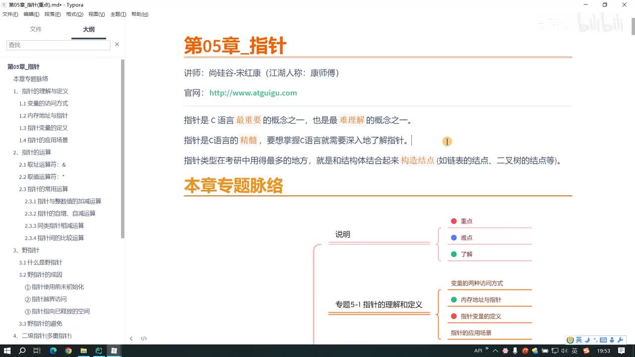The height and width of the screenshot is (357, 635).
Task: Open the 帮助(H) menu
Action: coord(139,14)
